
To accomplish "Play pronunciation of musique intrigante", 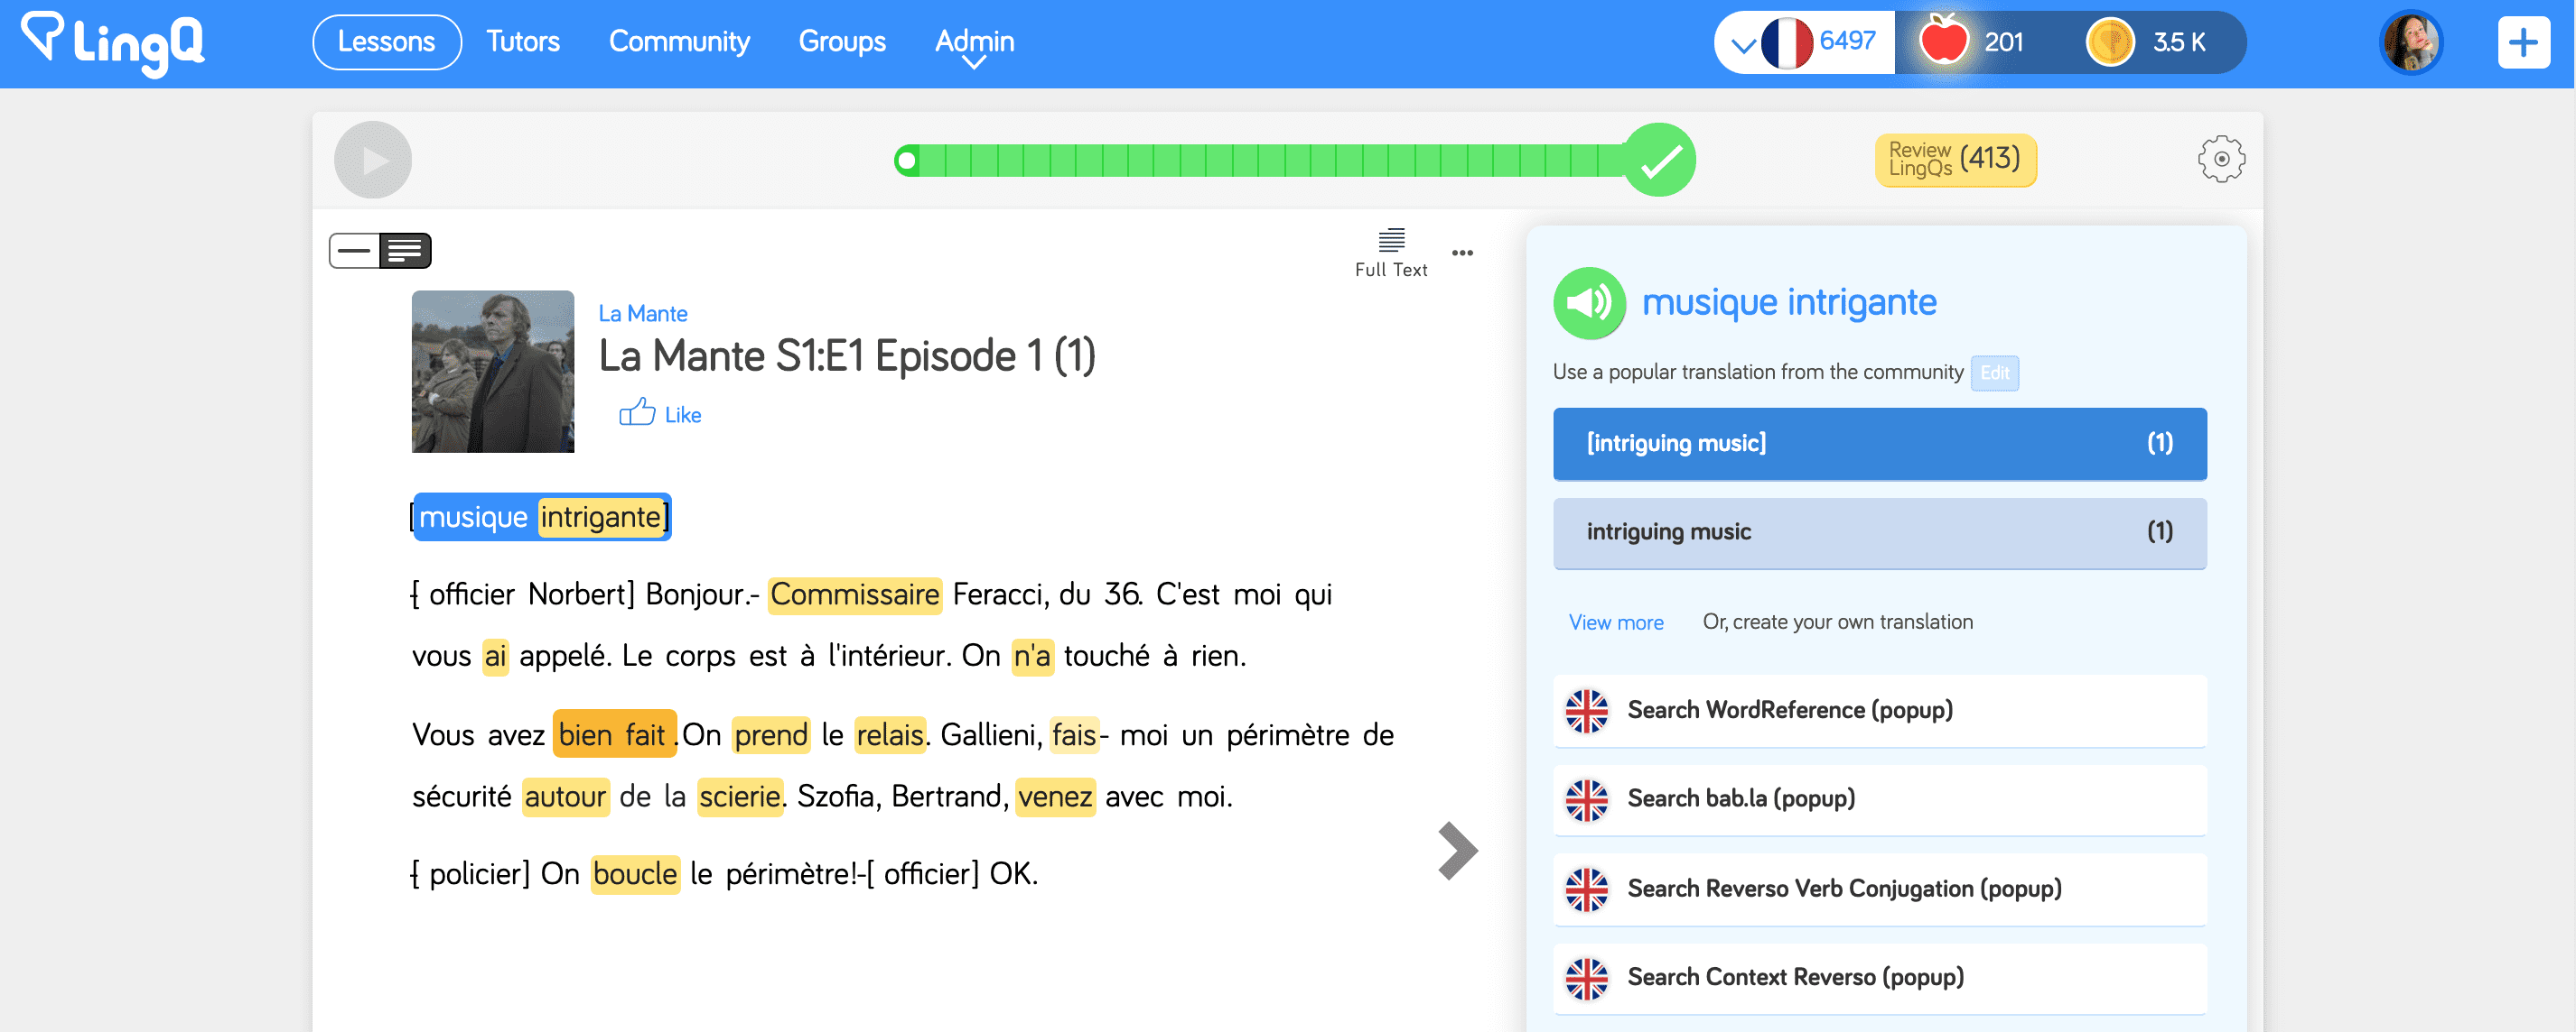I will point(1588,303).
